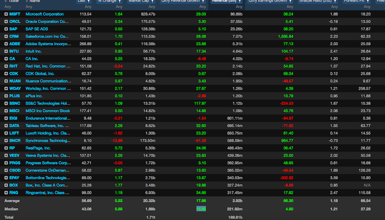Filter the % Change column funnel icon
Image resolution: width=385 pixels, height=220 pixels.
click(x=119, y=1)
